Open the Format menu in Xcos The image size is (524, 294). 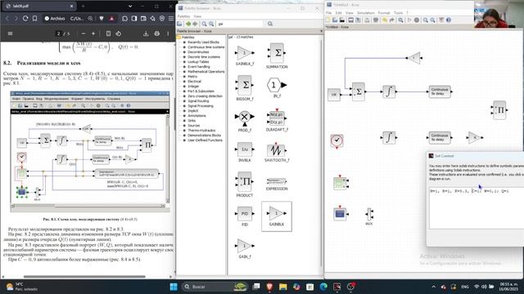click(384, 13)
